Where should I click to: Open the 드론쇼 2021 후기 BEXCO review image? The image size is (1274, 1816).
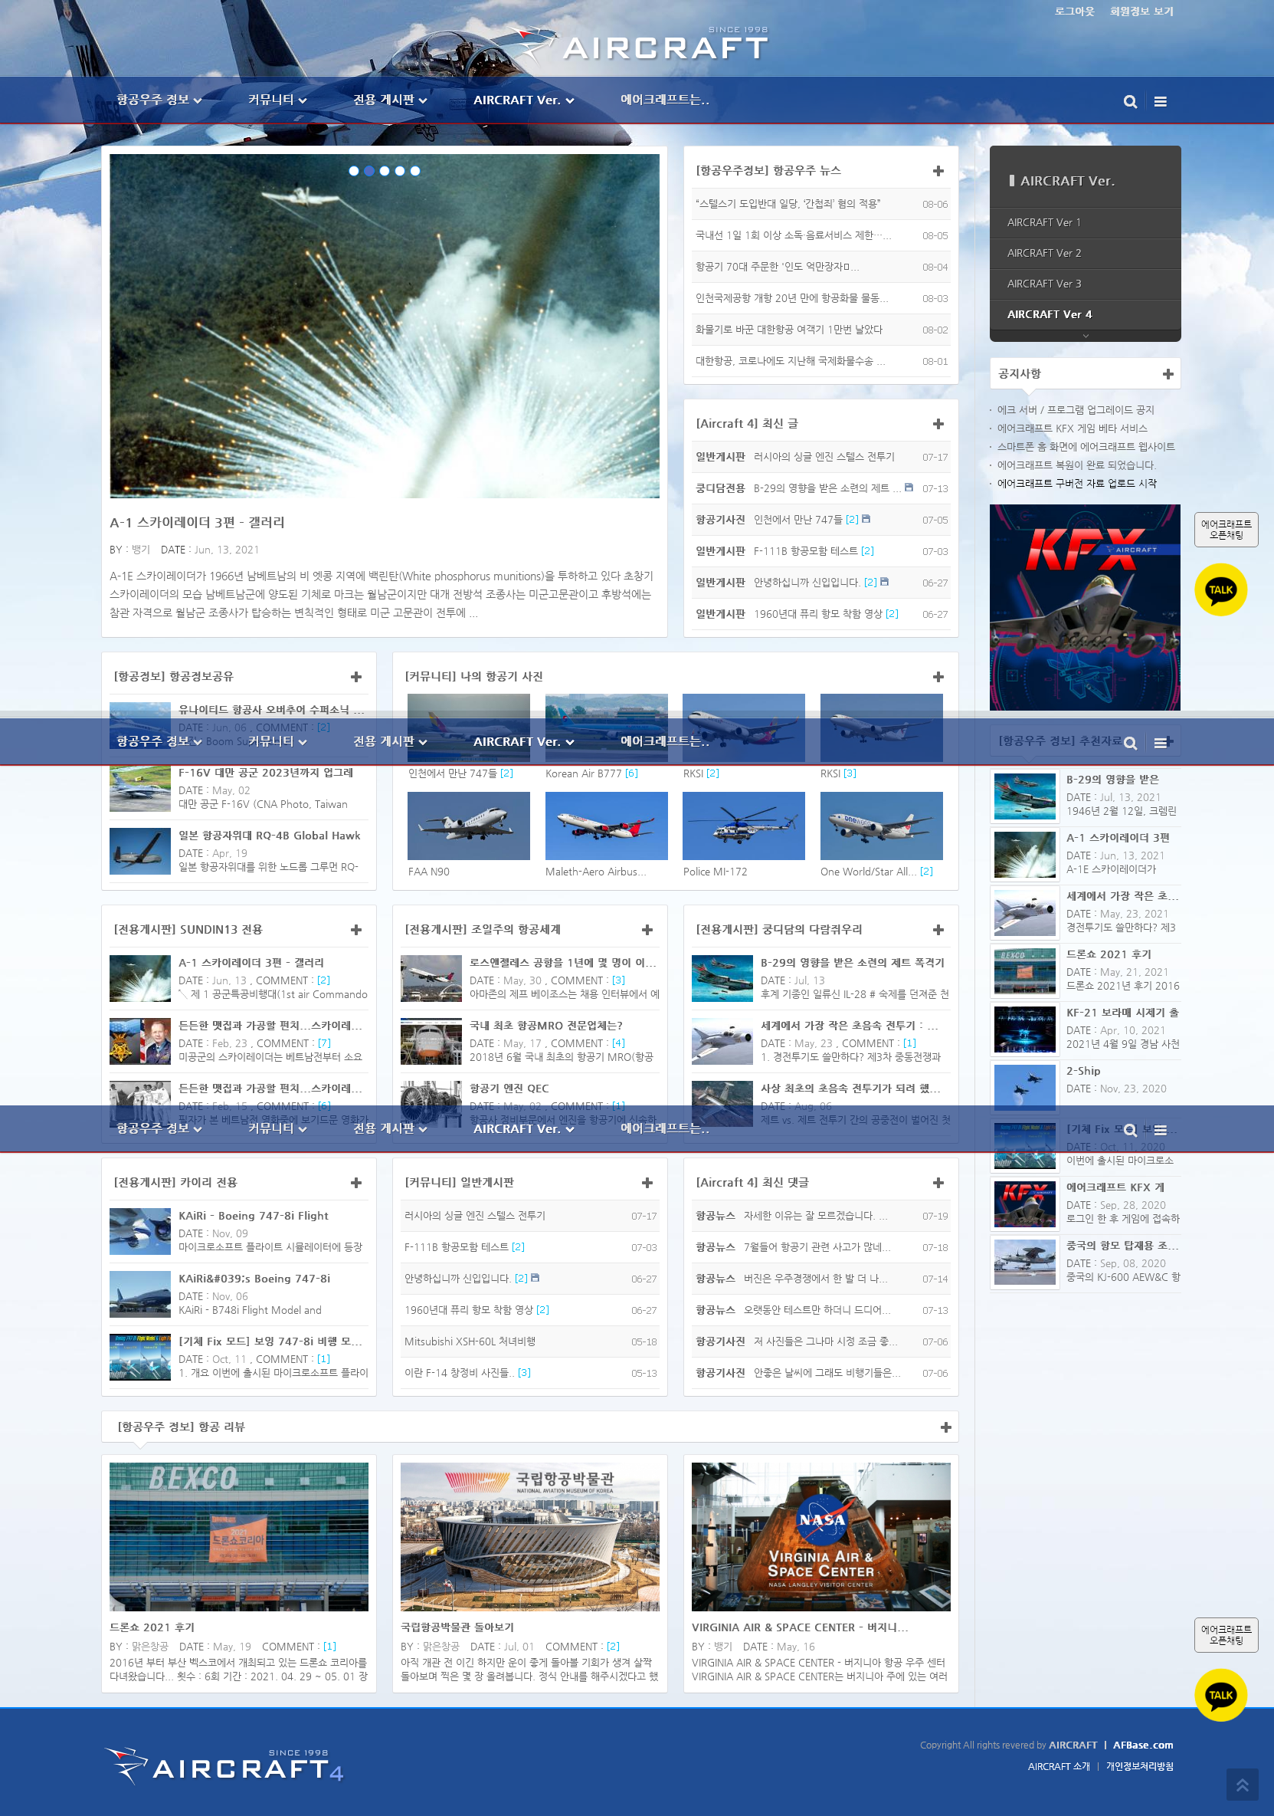point(239,1537)
